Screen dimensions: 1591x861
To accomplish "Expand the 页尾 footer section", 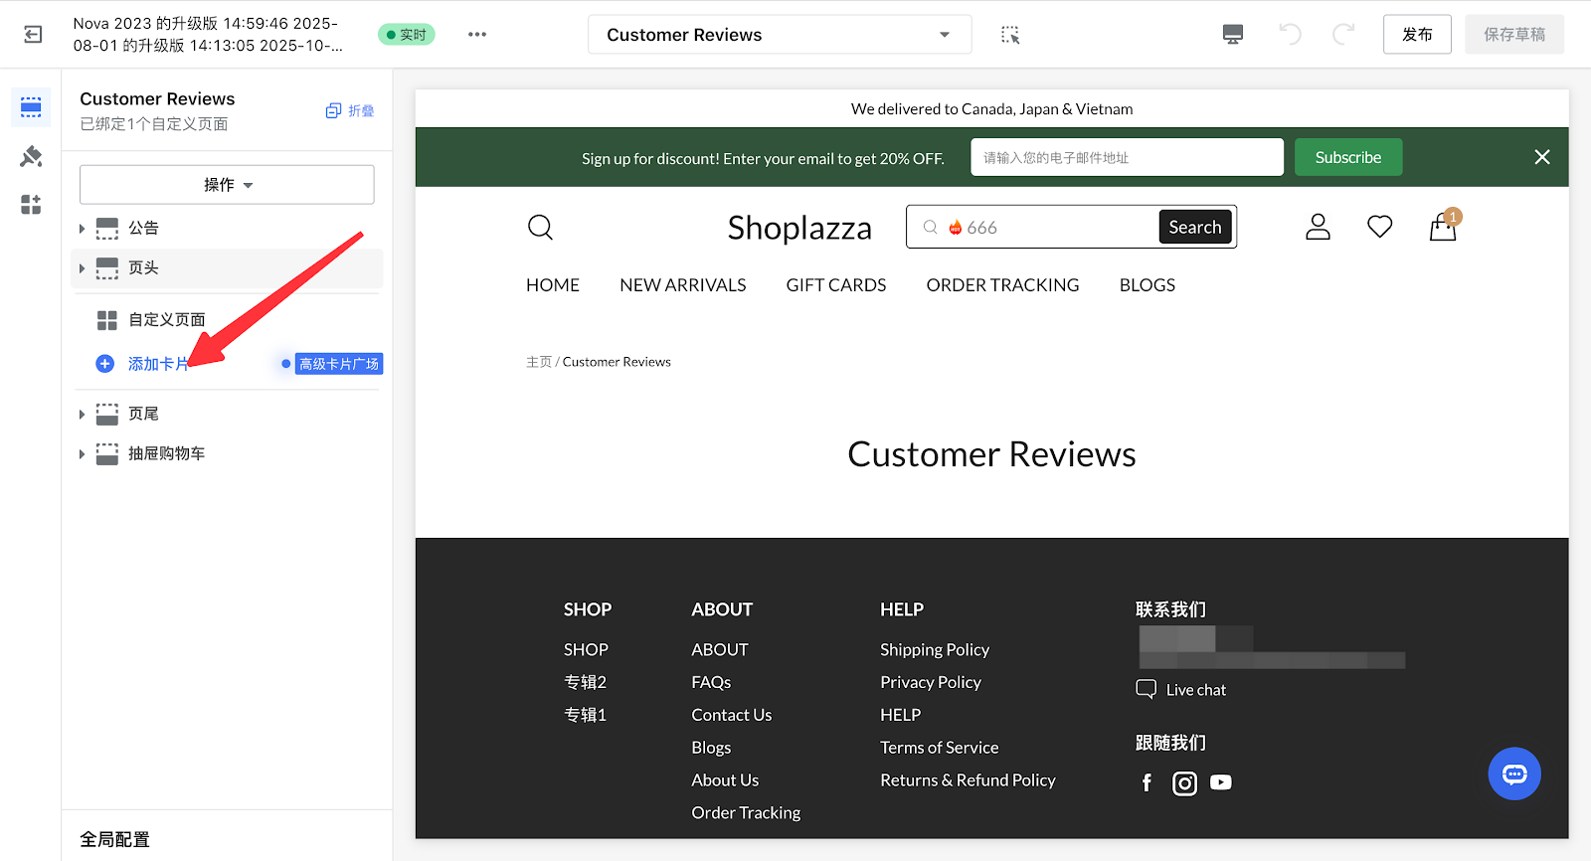I will [82, 414].
